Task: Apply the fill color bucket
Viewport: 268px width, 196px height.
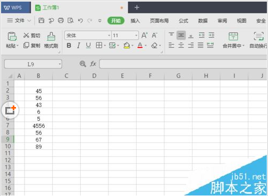Action: click(x=127, y=46)
